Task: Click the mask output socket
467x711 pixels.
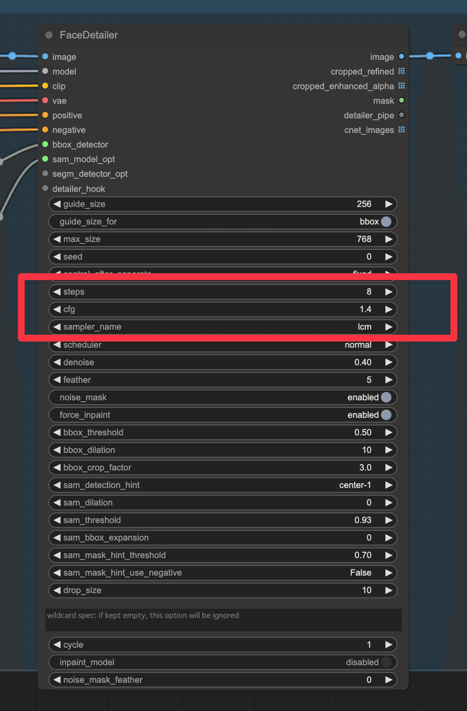Action: tap(402, 100)
